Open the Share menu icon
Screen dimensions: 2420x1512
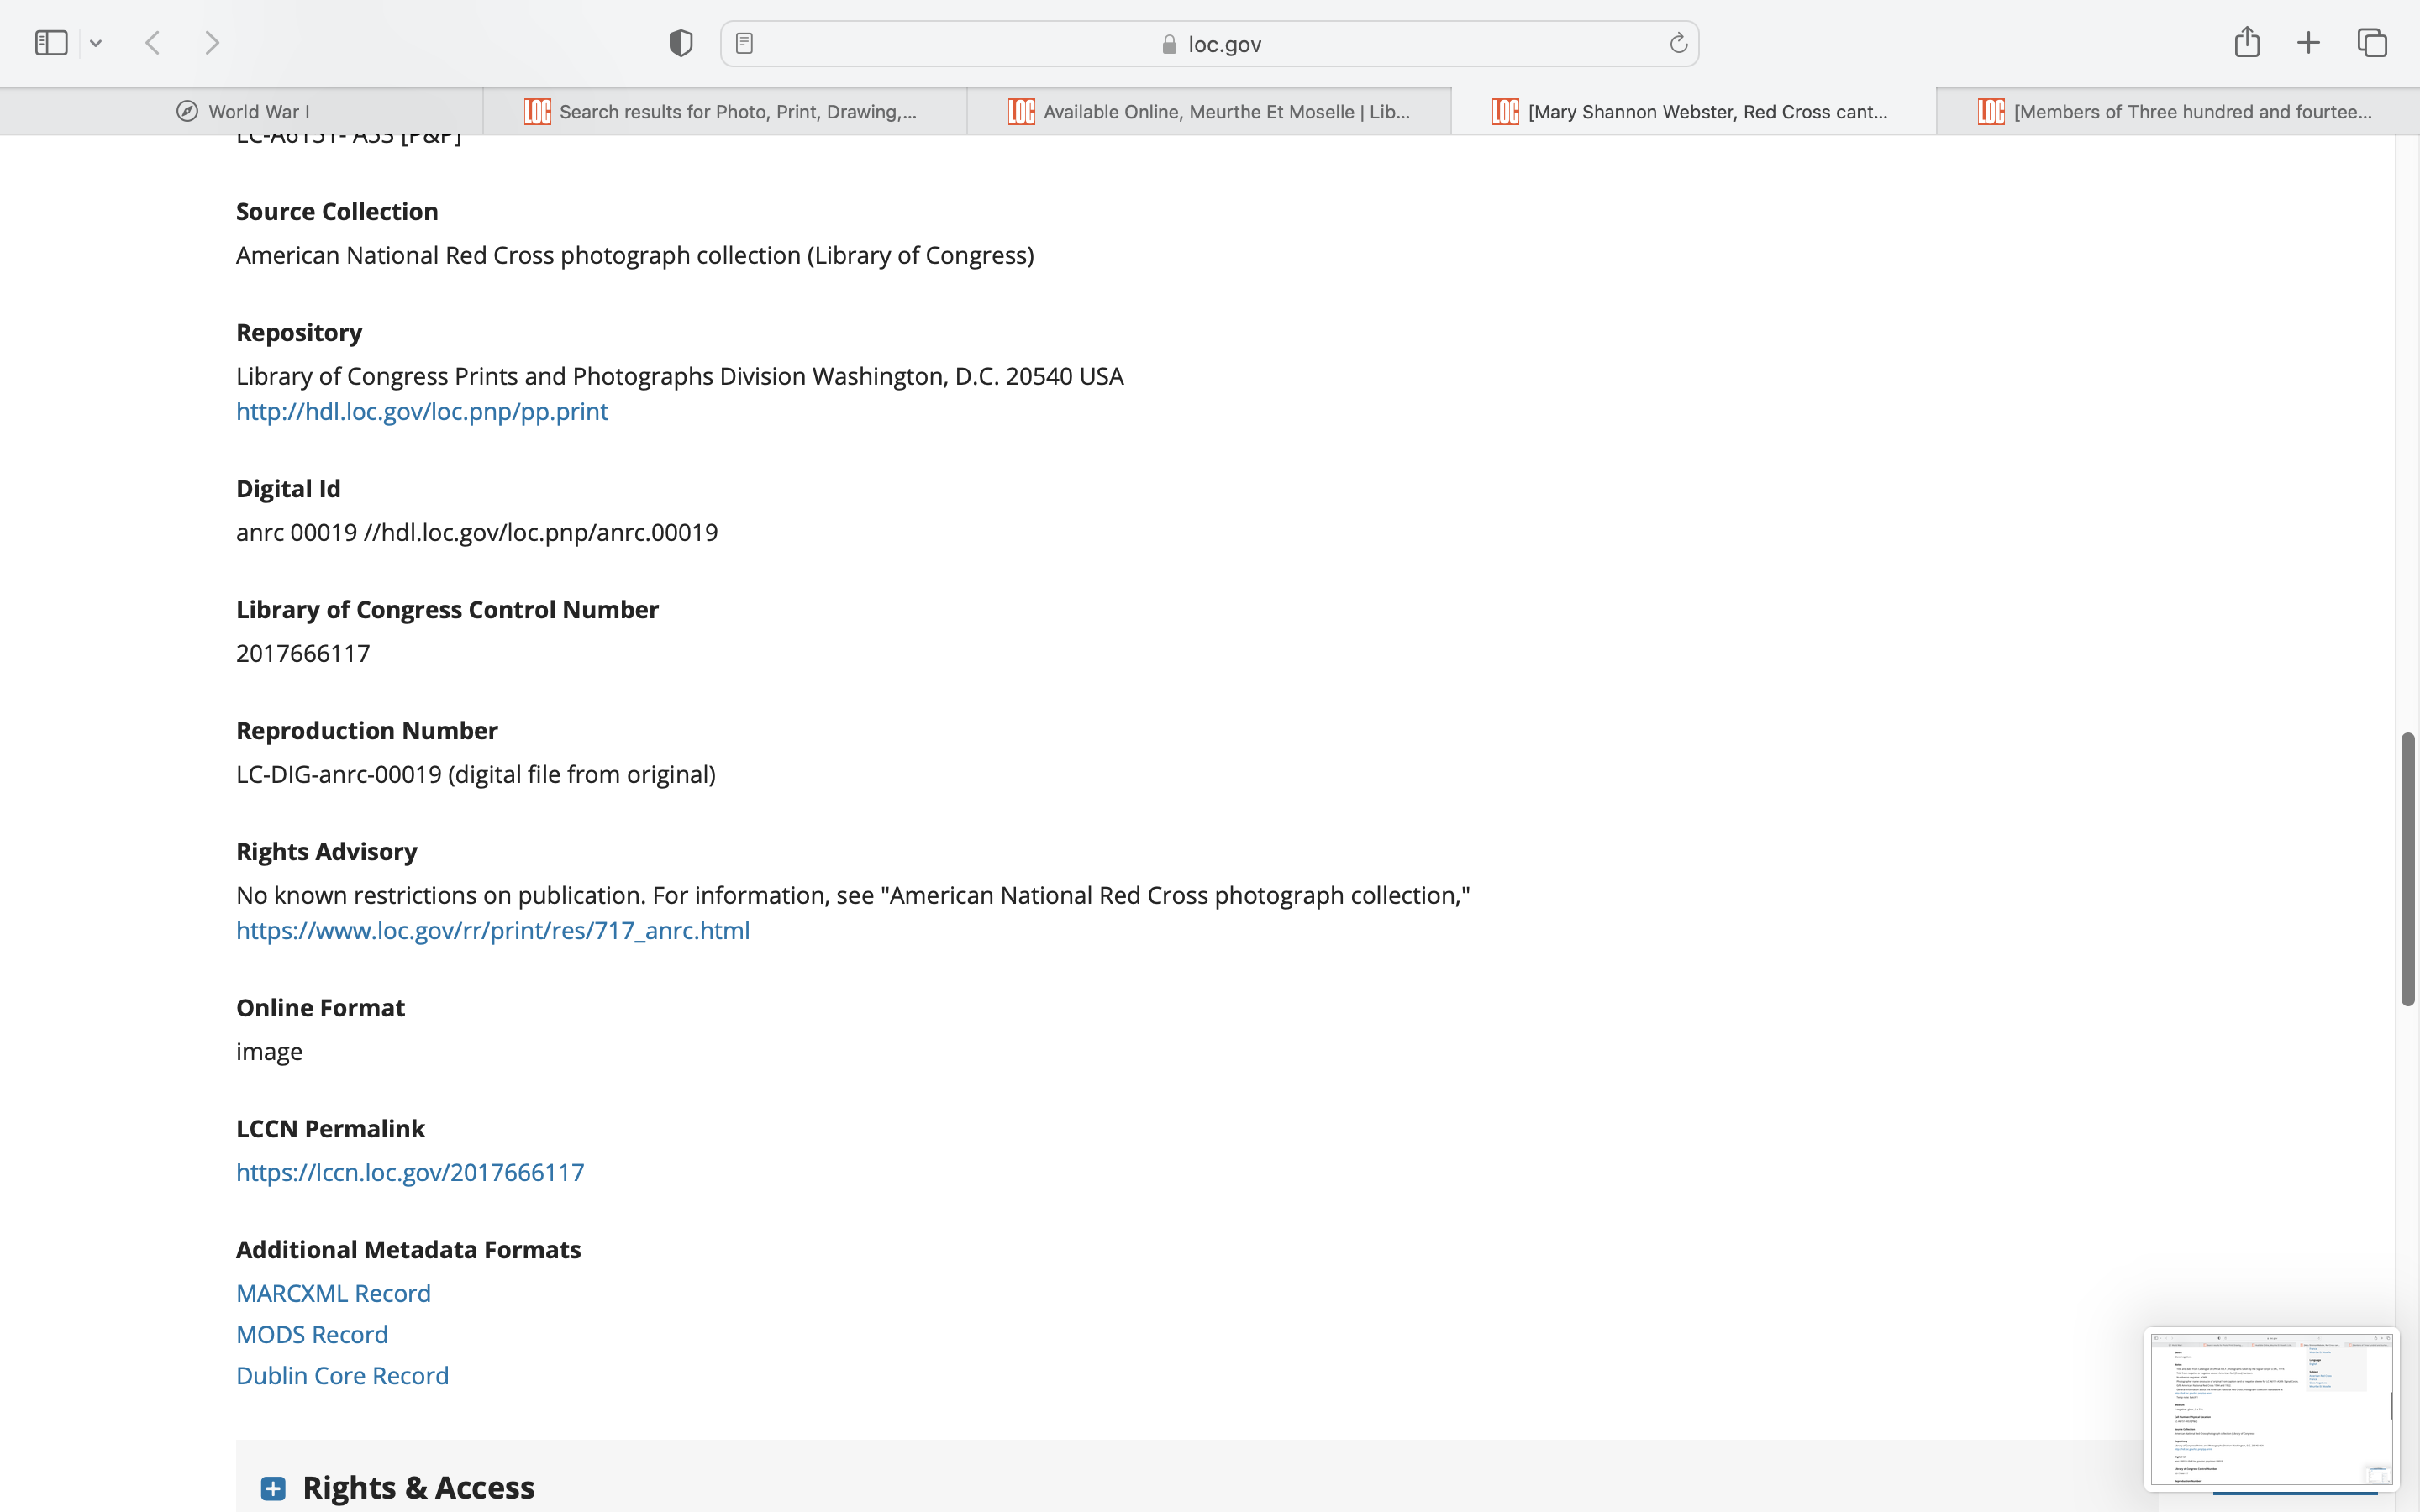coord(2246,42)
